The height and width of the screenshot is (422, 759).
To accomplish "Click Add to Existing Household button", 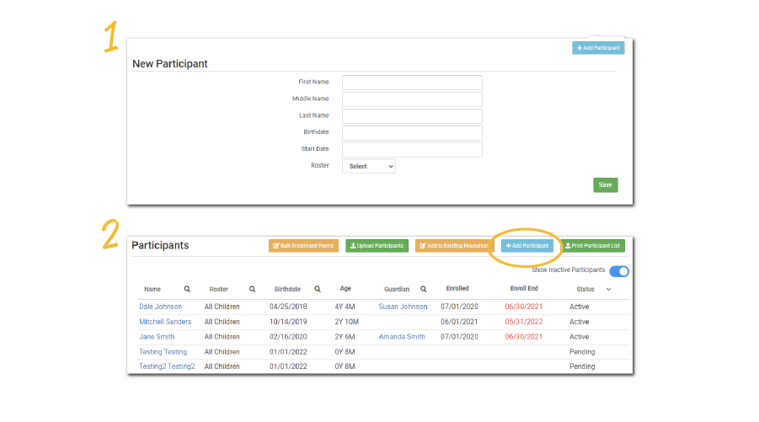I will (452, 246).
